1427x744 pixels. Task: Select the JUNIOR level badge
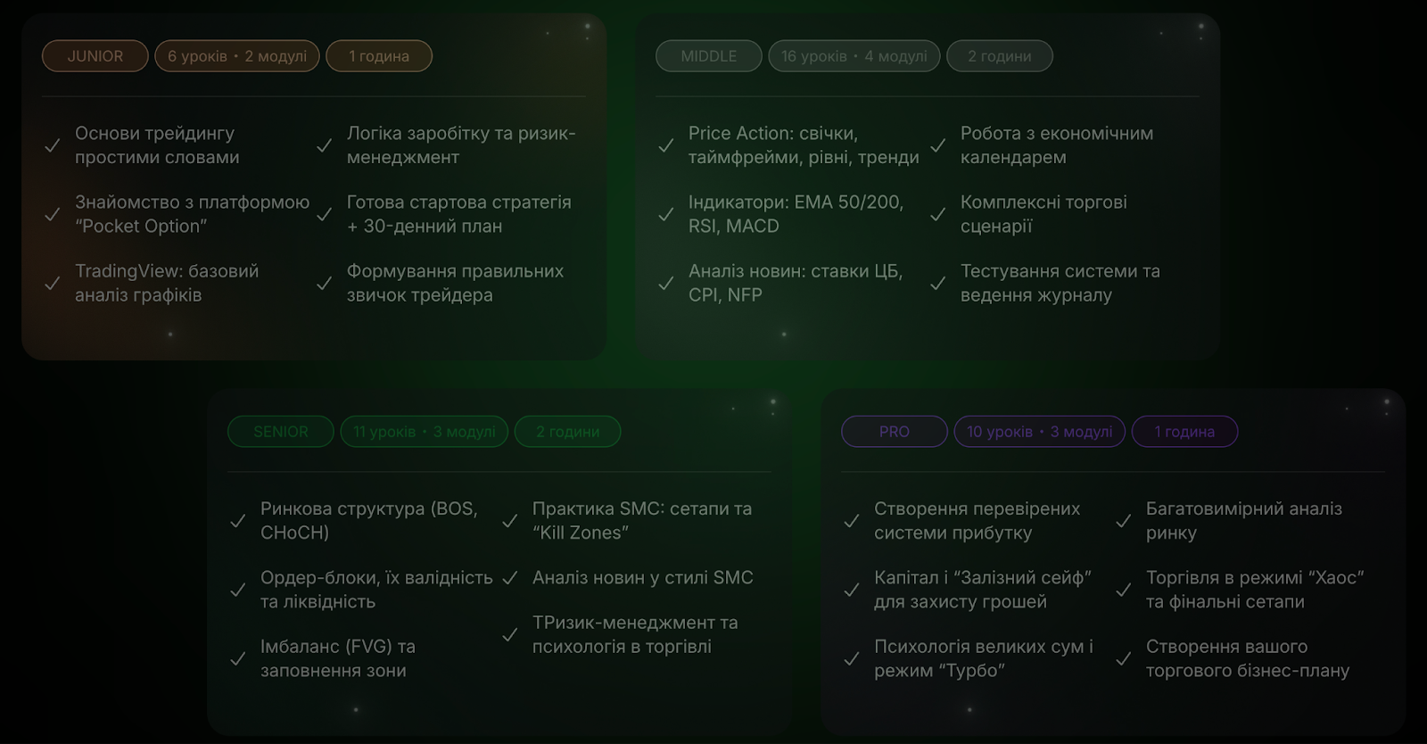point(95,56)
